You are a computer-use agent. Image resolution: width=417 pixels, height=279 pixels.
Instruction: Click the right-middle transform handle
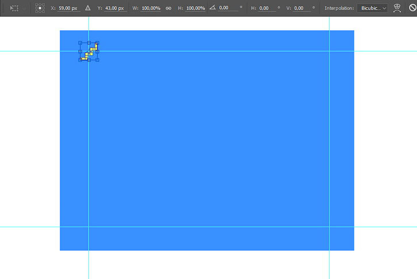pos(97,52)
